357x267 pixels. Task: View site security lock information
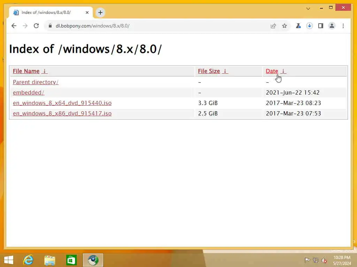50,26
